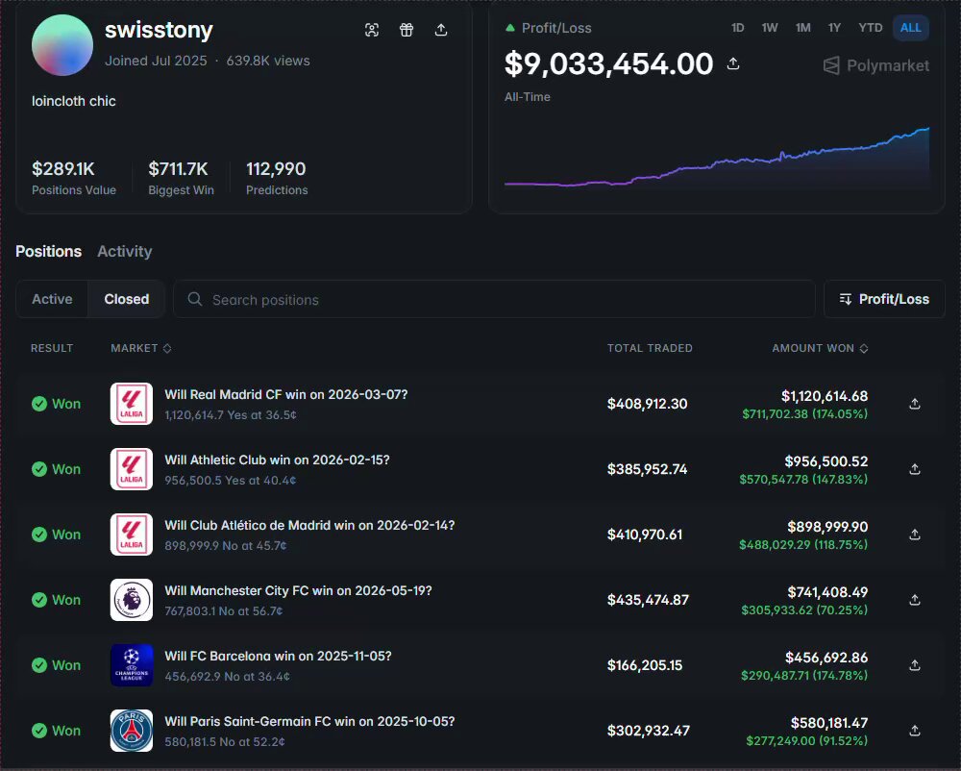
Task: Sort by the MARKET column
Action: tap(141, 348)
